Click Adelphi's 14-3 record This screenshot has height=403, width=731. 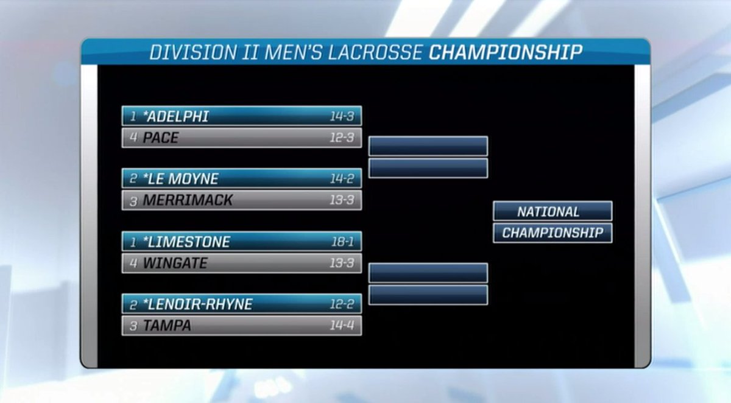point(342,116)
